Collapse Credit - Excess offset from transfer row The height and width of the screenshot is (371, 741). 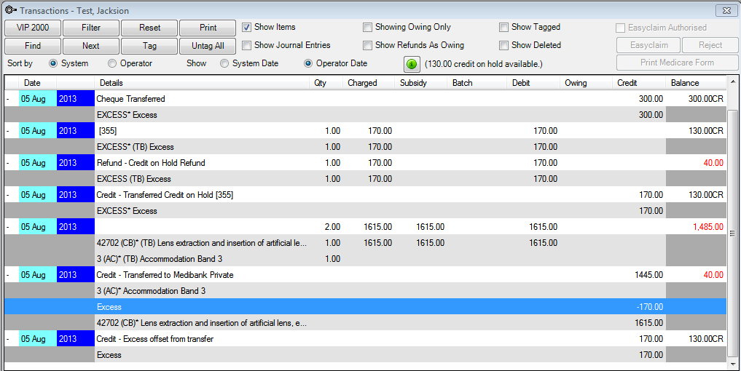click(7, 339)
